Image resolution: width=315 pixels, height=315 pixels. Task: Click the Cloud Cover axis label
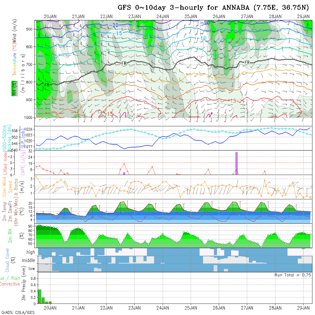(7, 260)
